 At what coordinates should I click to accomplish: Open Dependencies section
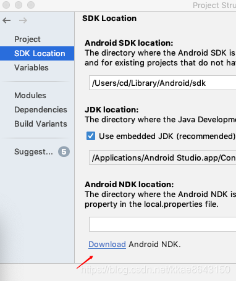[41, 110]
